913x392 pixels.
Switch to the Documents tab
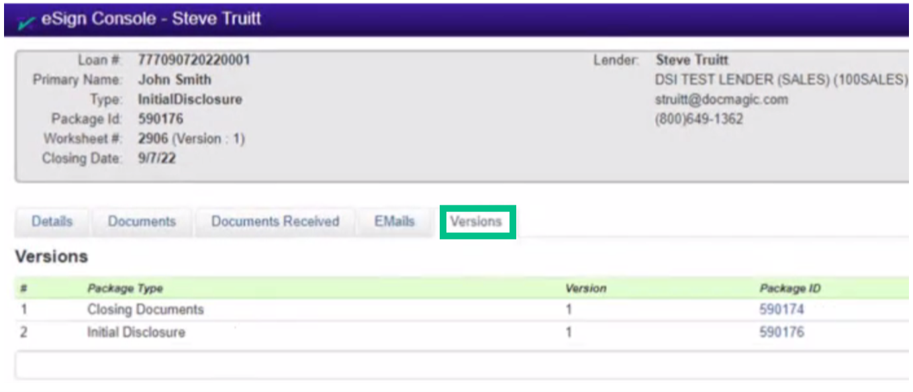pos(142,222)
